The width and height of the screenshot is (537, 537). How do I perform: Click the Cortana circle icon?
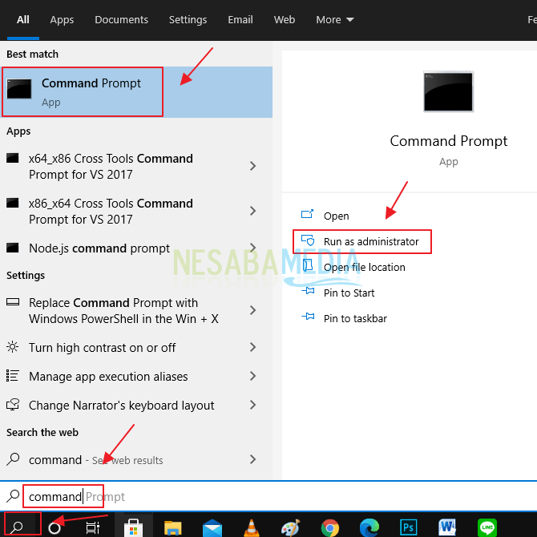[55, 527]
